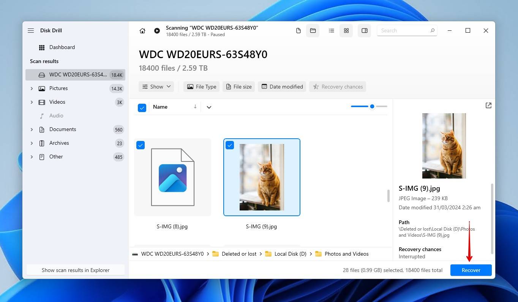Open the Documents category
Image resolution: width=518 pixels, height=302 pixels.
63,129
